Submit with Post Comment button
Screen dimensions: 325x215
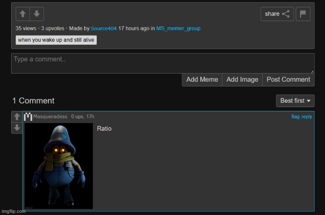[288, 80]
